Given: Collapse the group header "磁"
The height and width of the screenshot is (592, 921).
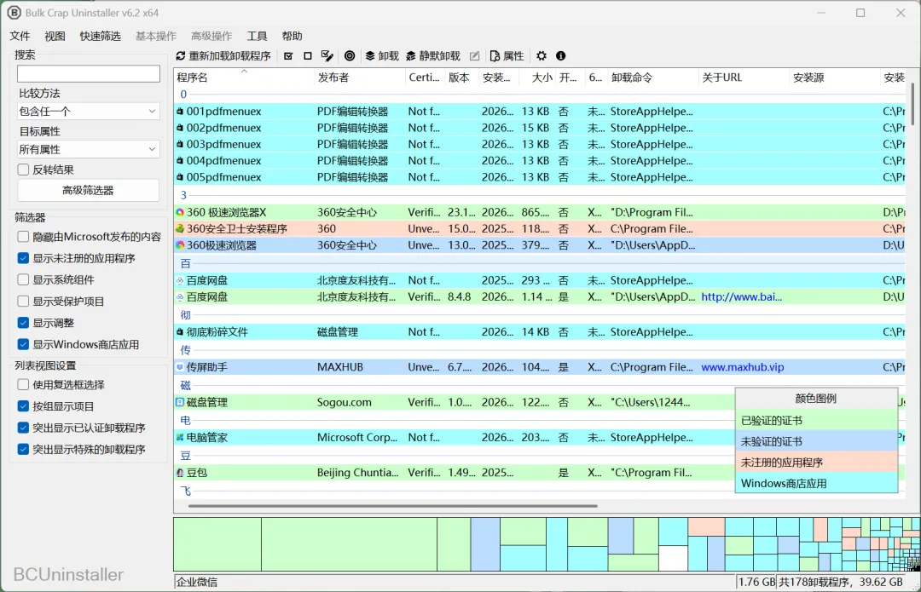Looking at the screenshot, I should pyautogui.click(x=186, y=386).
